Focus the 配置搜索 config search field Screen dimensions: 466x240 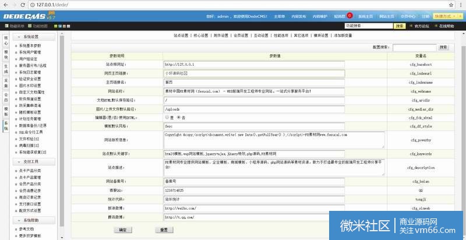415,48
